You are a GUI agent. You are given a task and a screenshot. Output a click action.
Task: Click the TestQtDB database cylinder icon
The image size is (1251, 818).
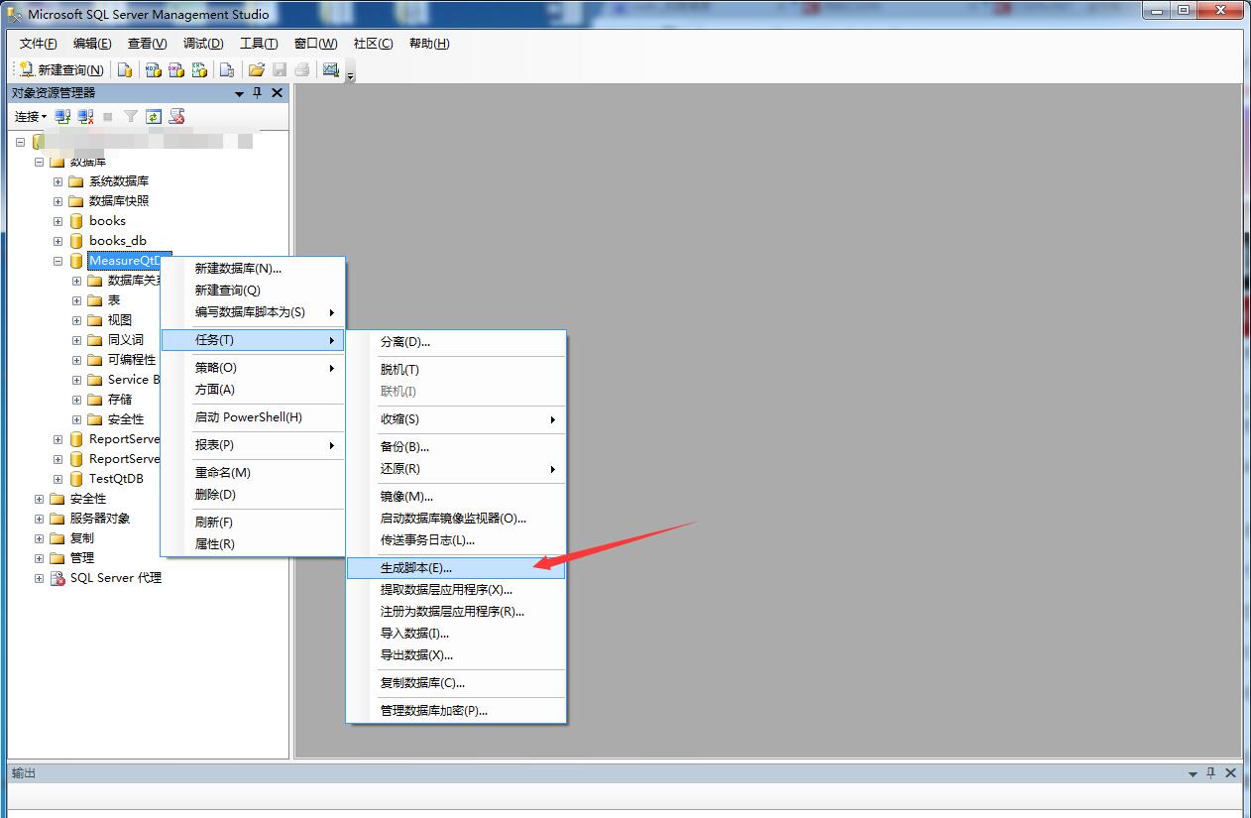[76, 479]
